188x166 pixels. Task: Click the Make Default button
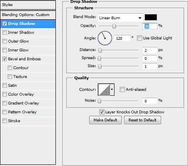[105, 120]
